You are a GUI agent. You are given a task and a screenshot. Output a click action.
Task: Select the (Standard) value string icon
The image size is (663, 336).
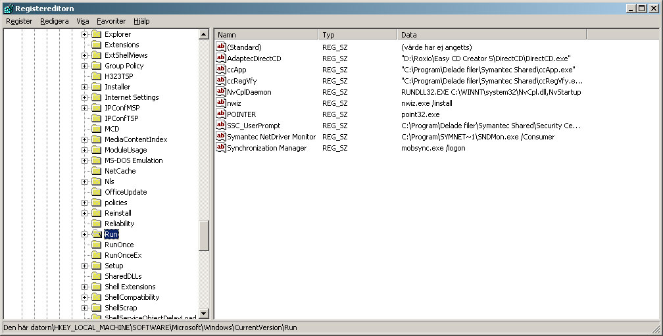coord(221,47)
